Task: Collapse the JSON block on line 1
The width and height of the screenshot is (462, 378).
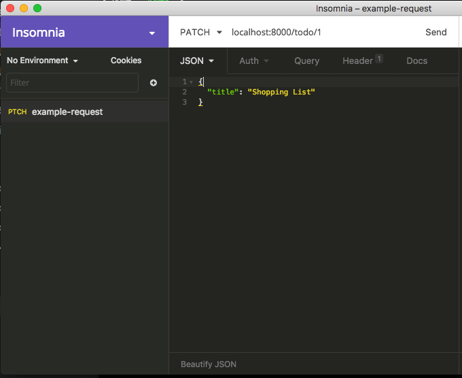Action: (192, 82)
